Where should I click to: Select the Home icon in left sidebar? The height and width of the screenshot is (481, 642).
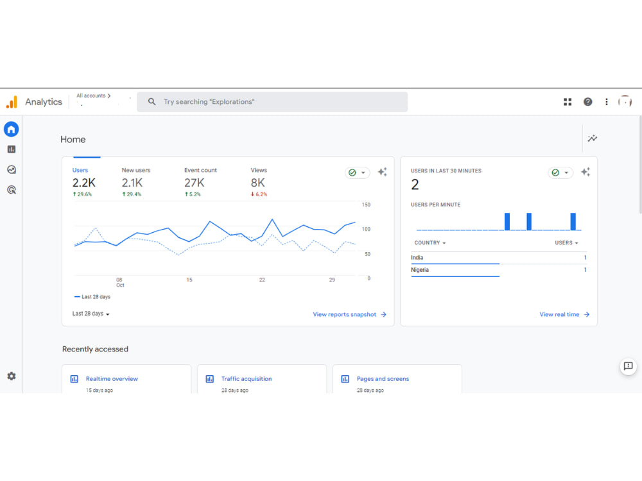coord(11,129)
